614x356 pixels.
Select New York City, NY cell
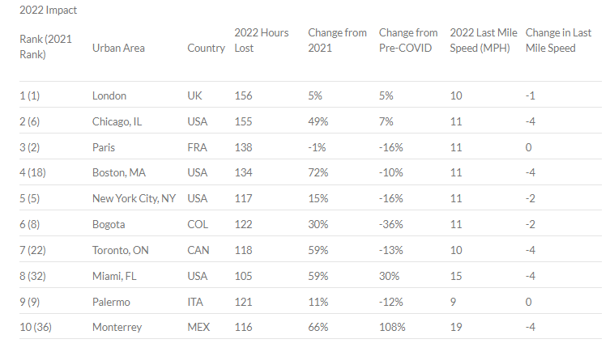point(134,198)
